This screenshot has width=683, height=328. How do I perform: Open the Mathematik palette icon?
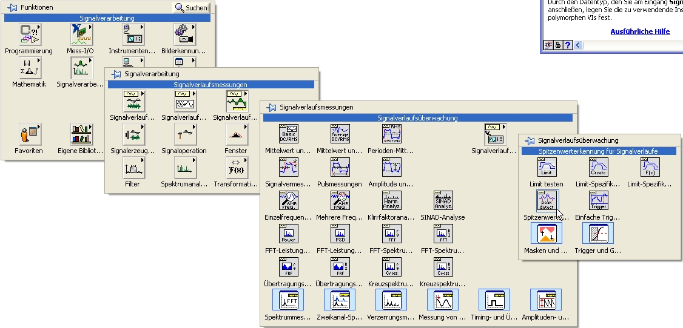tap(30, 68)
